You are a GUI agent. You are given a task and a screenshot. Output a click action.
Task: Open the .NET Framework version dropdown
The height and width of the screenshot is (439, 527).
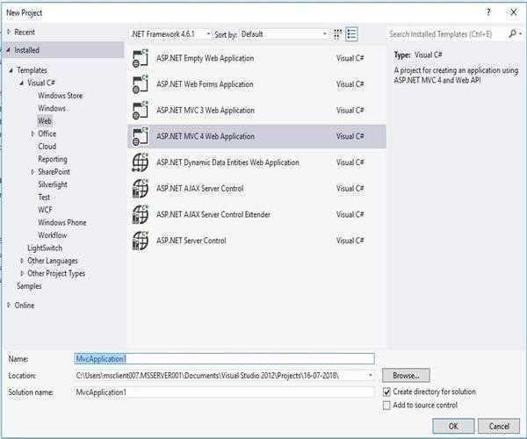click(170, 34)
